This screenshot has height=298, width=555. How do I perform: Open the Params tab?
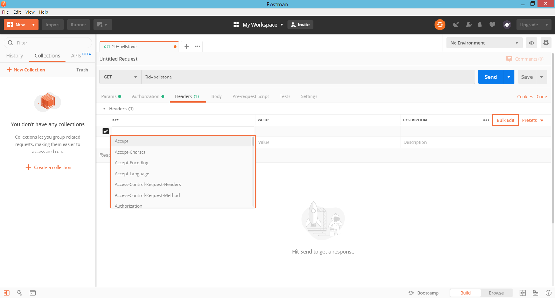[111, 96]
